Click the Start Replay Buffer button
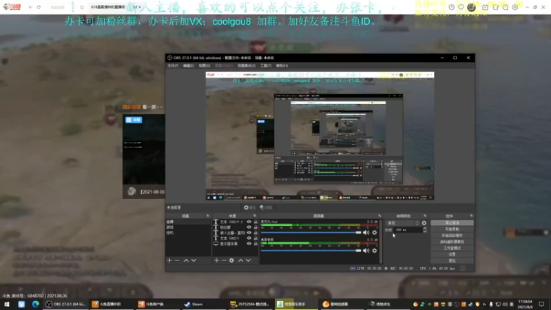 coord(452,236)
